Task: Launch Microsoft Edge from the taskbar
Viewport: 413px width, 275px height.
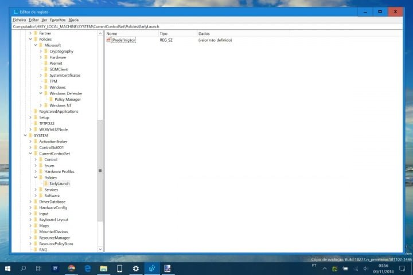Action: 87,269
